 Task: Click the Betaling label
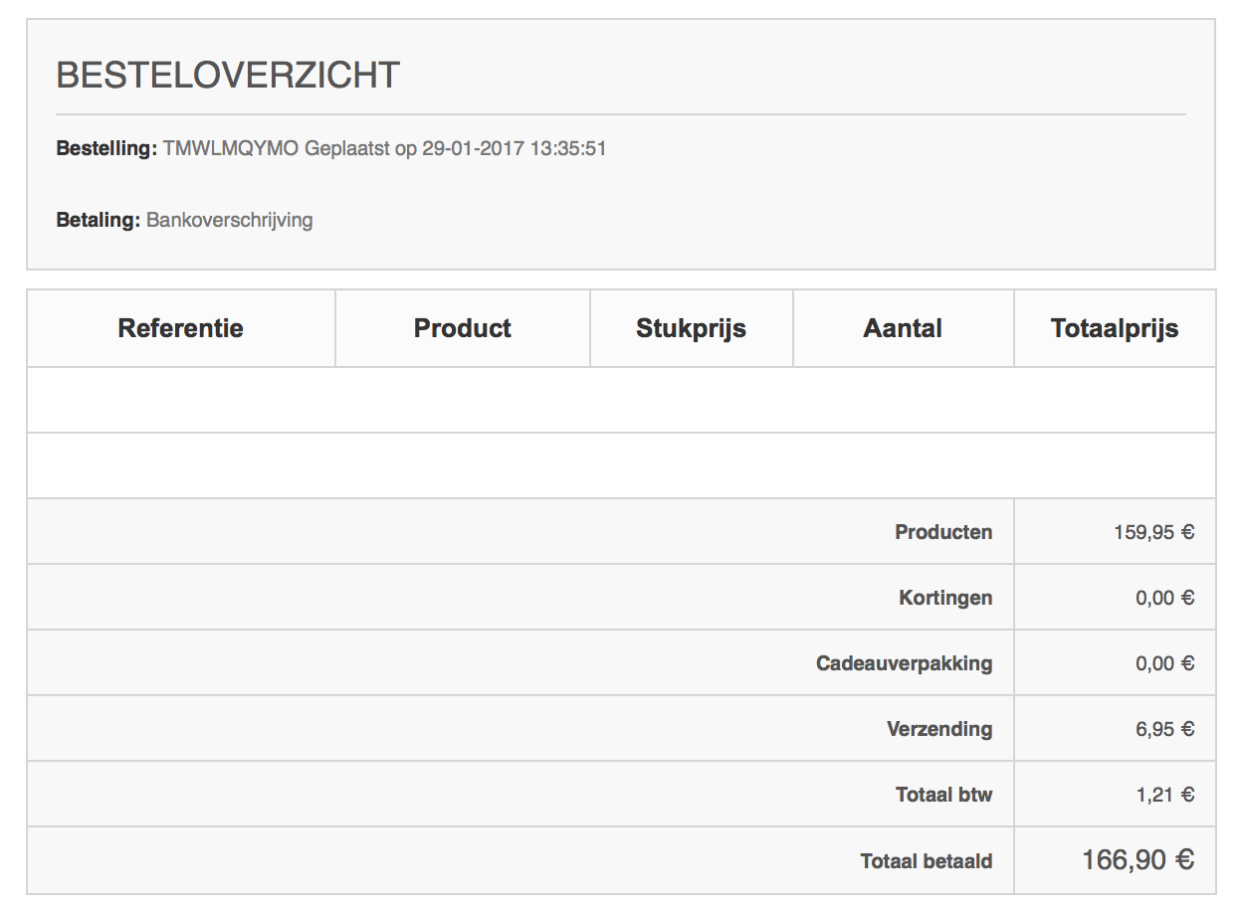click(99, 220)
